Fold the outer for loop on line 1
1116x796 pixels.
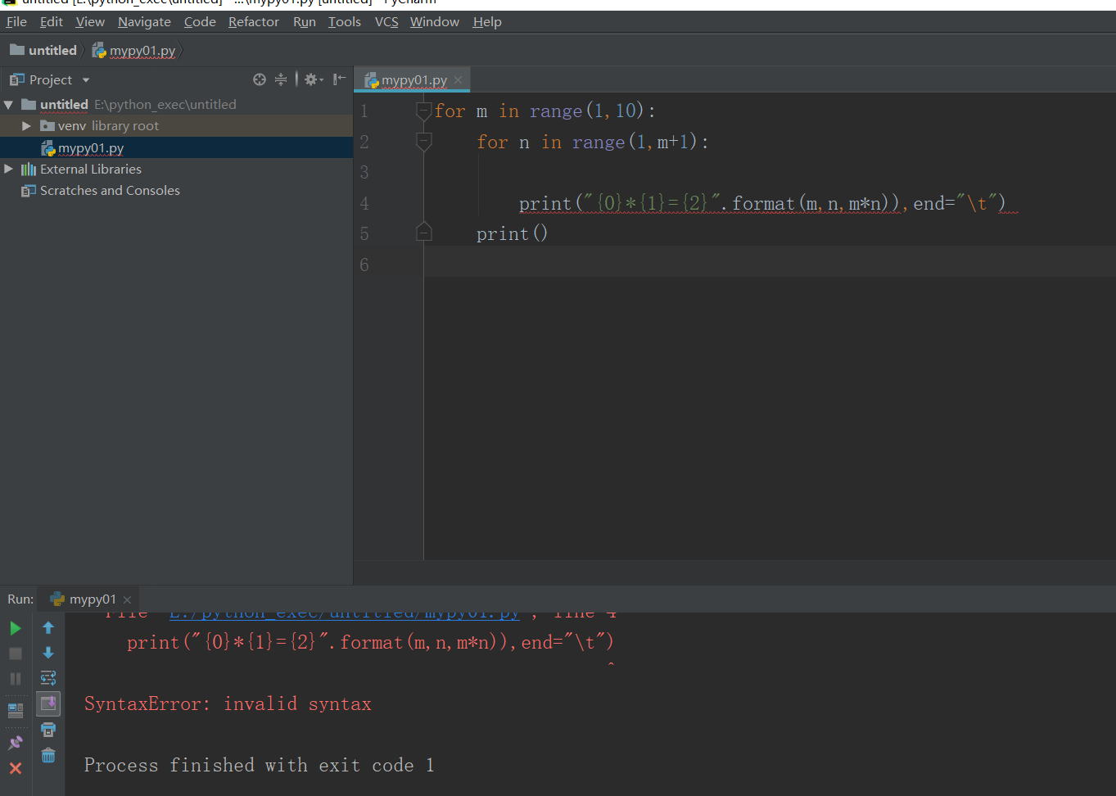pos(423,111)
